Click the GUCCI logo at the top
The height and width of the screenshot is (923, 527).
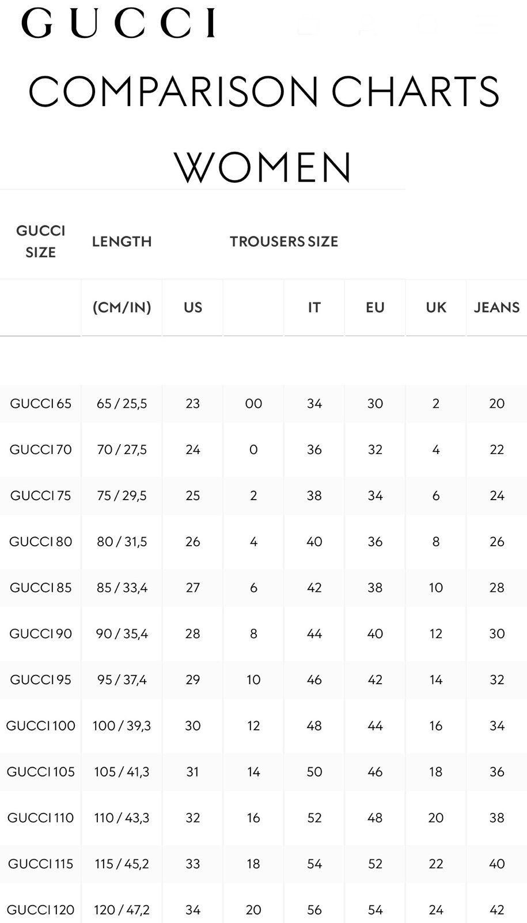[x=119, y=23]
